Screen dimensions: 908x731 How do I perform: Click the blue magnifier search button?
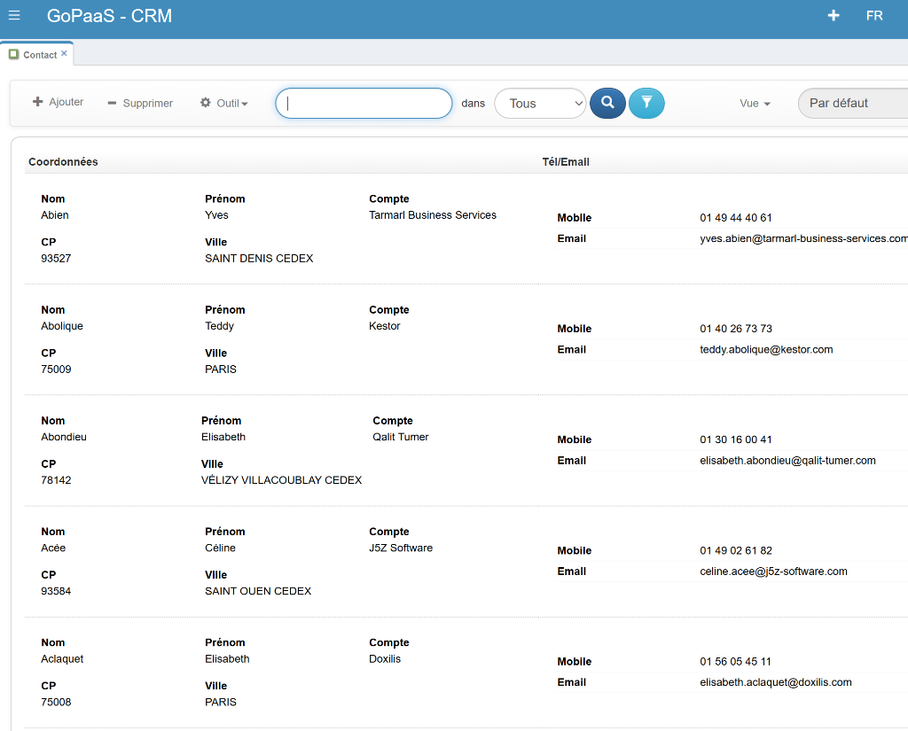pos(607,103)
